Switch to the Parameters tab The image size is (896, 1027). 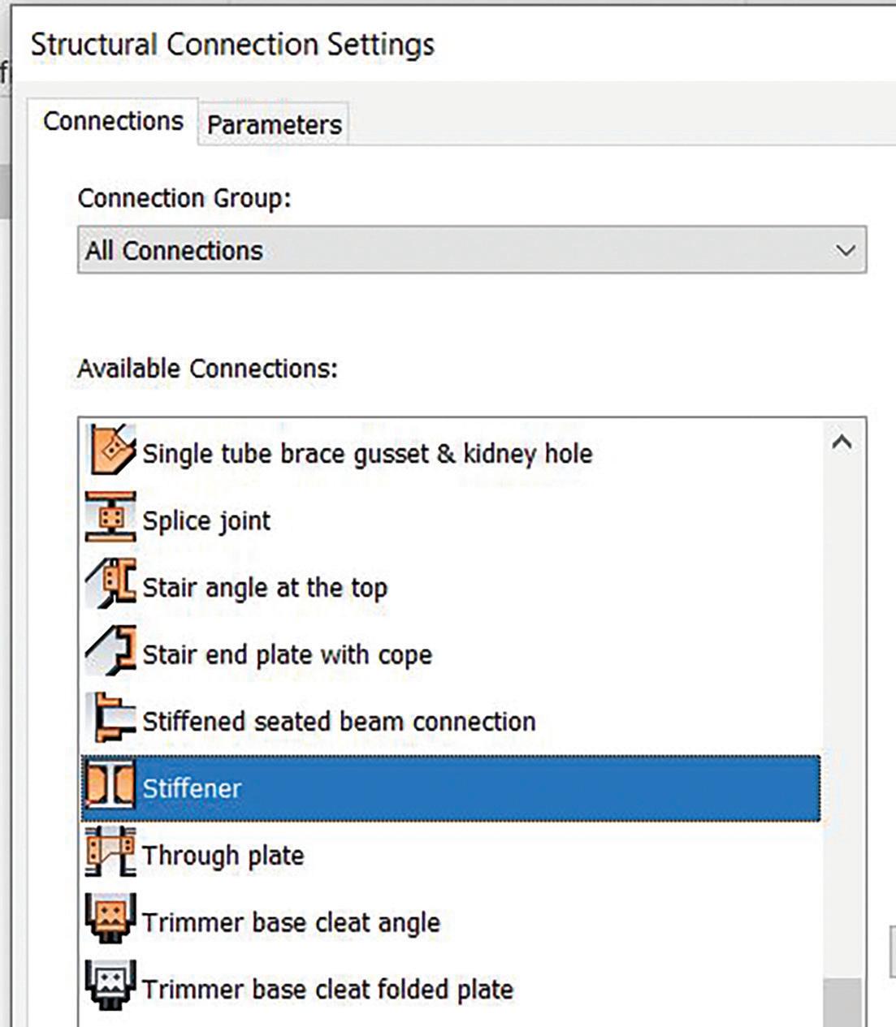point(275,125)
